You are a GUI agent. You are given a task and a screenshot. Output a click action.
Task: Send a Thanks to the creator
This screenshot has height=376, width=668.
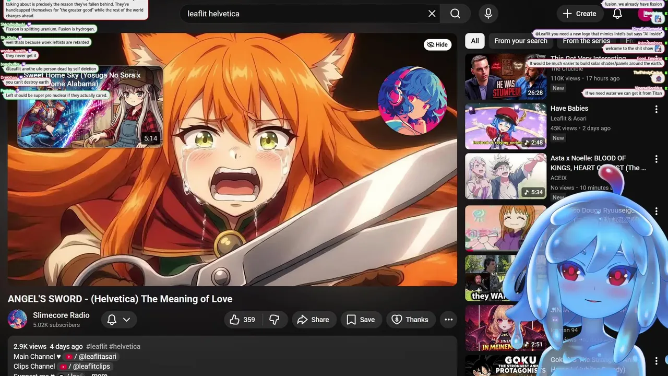pyautogui.click(x=410, y=320)
